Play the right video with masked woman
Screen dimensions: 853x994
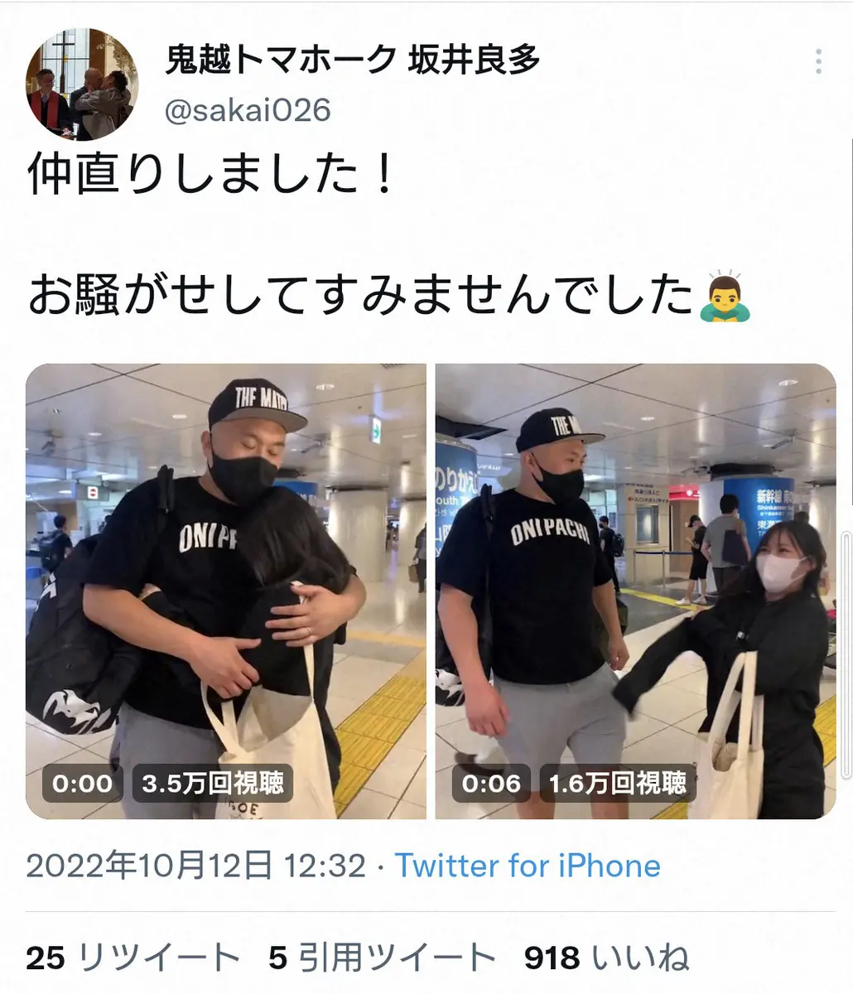point(635,591)
